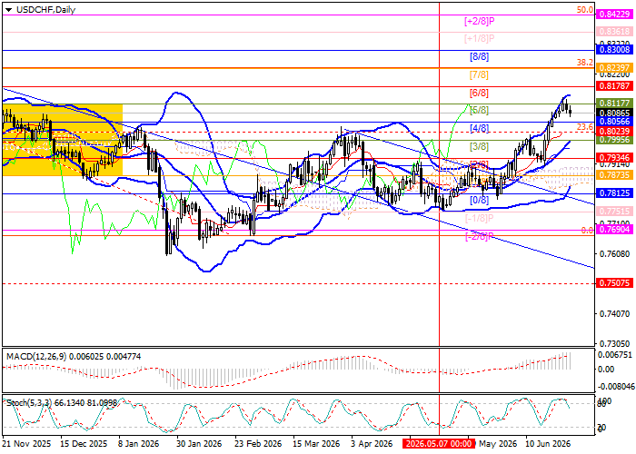Screen dimensions: 636x454
Task: Select the 3 Apr 2026 date label
Action: tap(372, 444)
